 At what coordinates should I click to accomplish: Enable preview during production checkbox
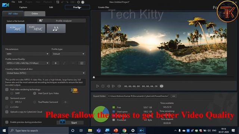[7, 122]
